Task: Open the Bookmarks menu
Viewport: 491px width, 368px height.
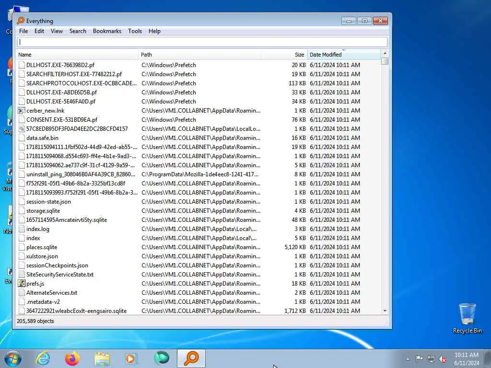Action: [107, 31]
